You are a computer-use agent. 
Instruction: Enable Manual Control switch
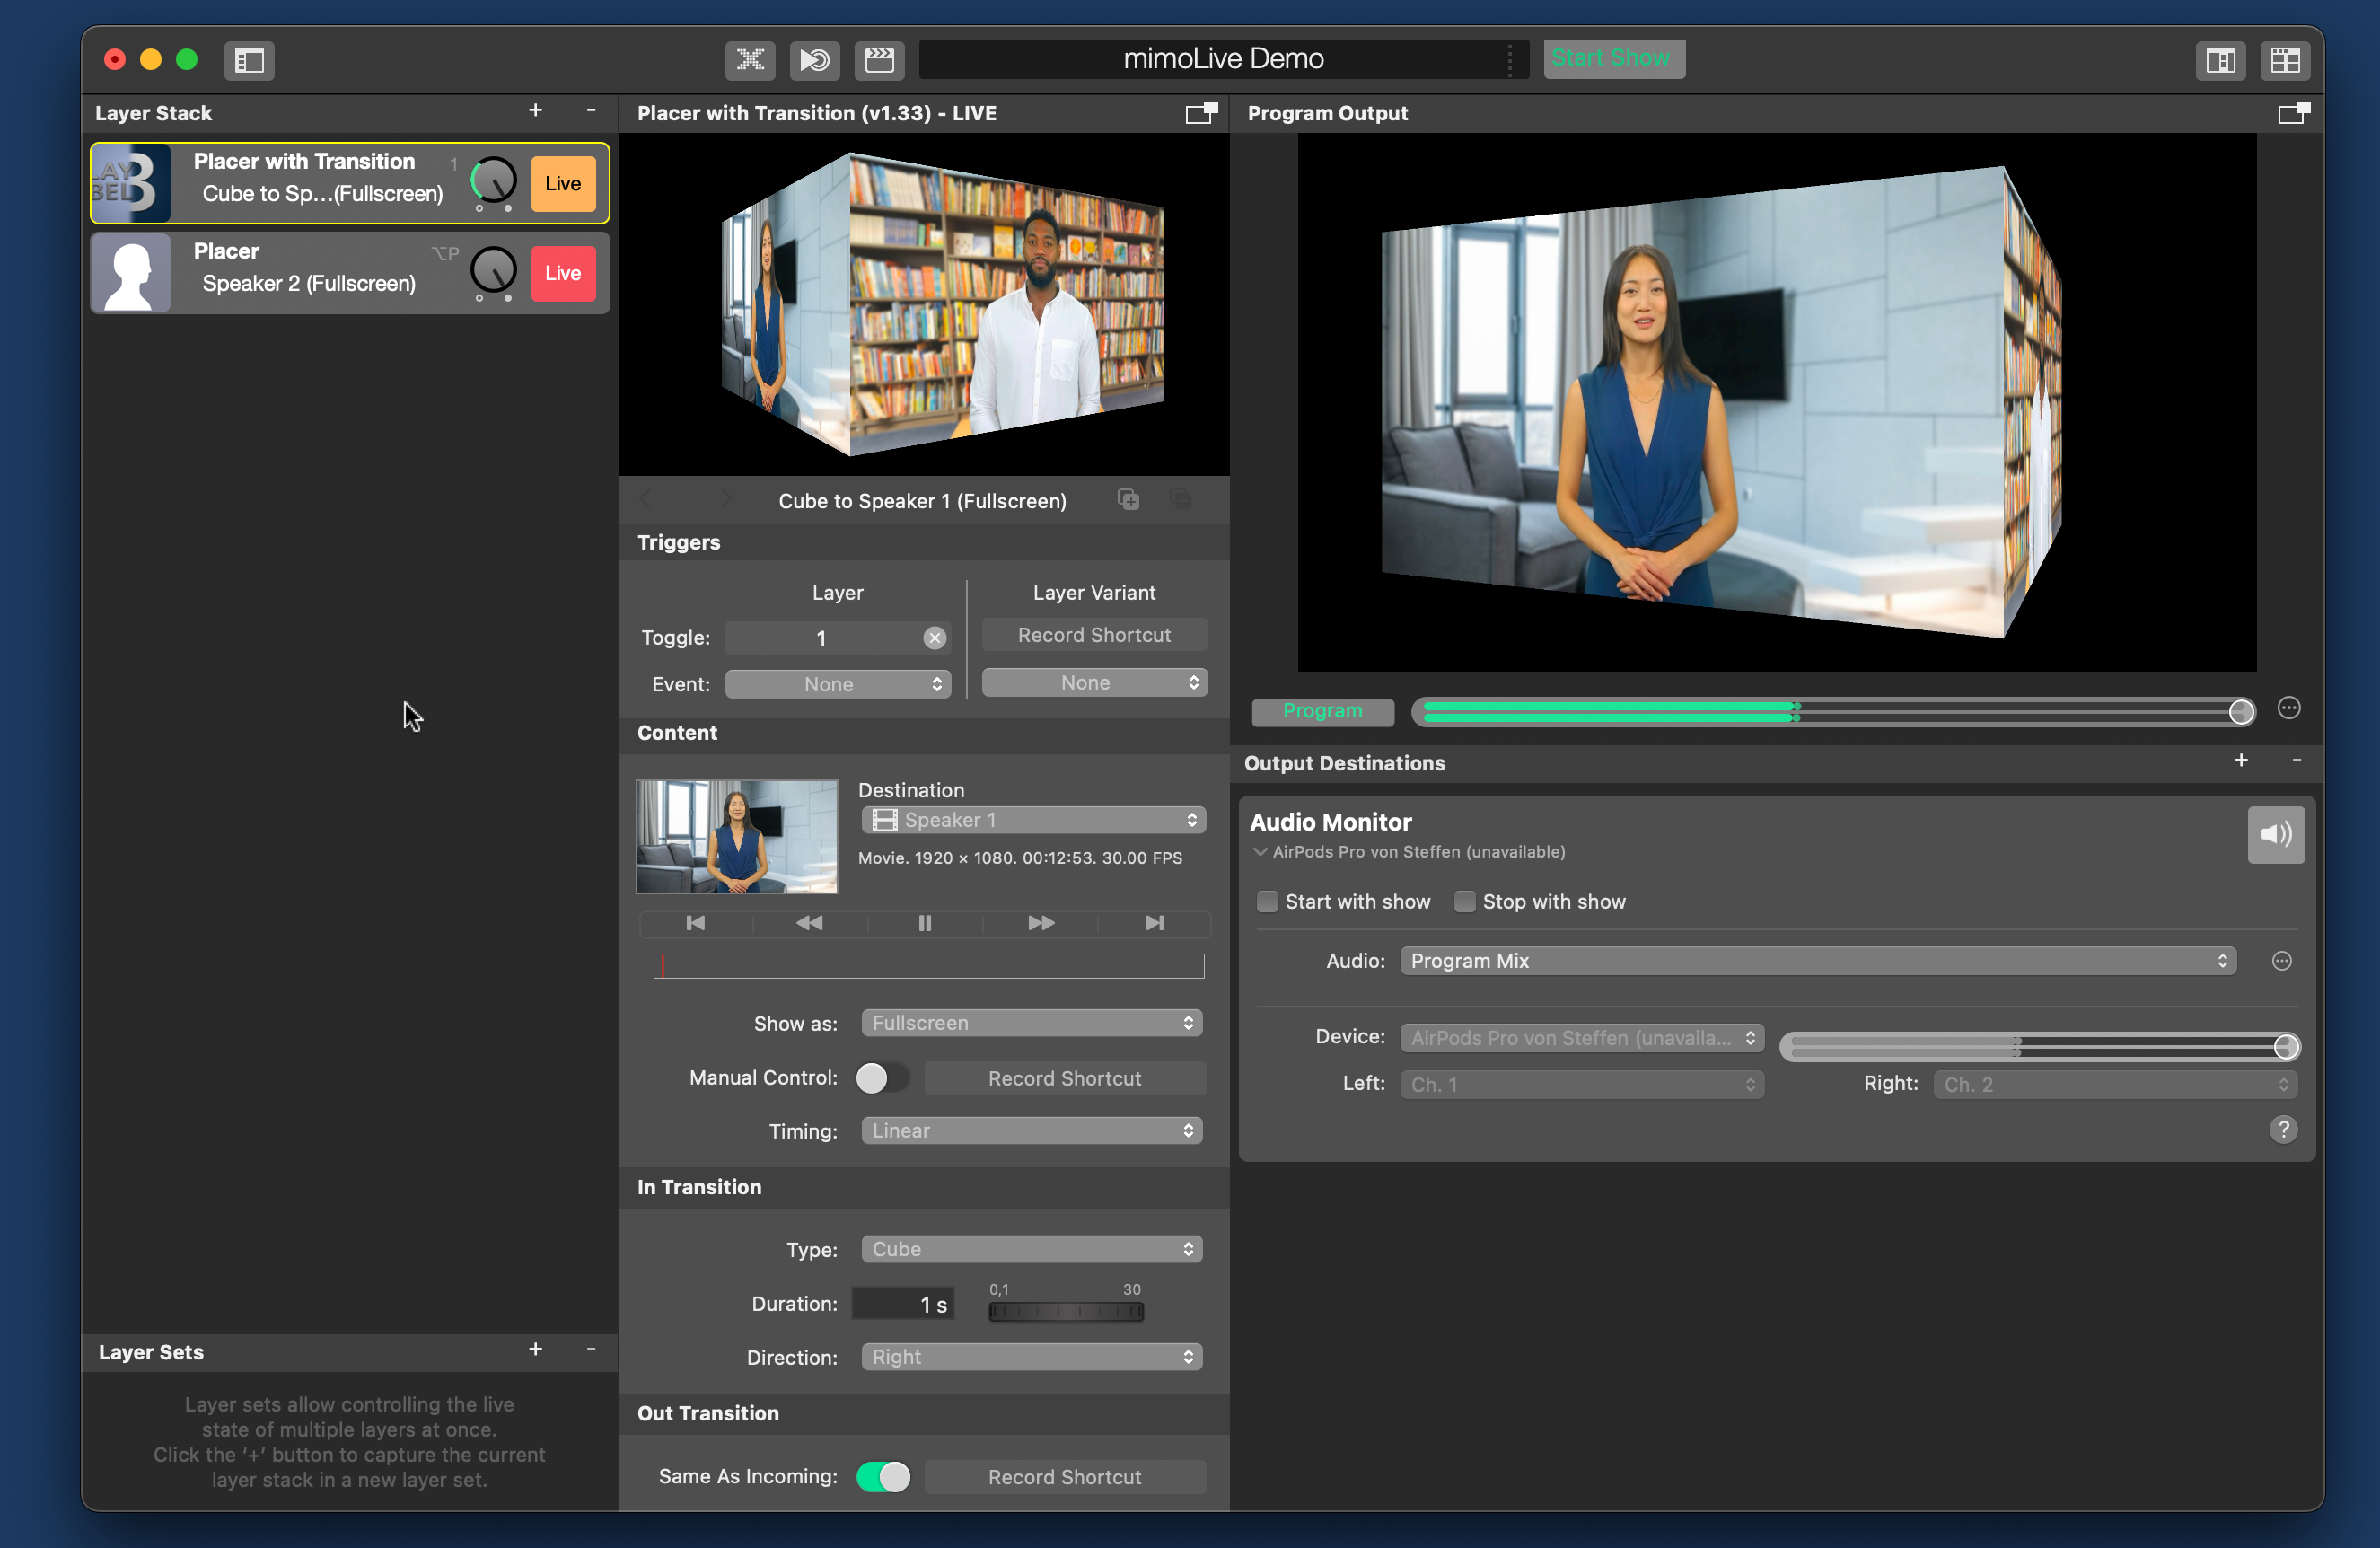[x=882, y=1077]
